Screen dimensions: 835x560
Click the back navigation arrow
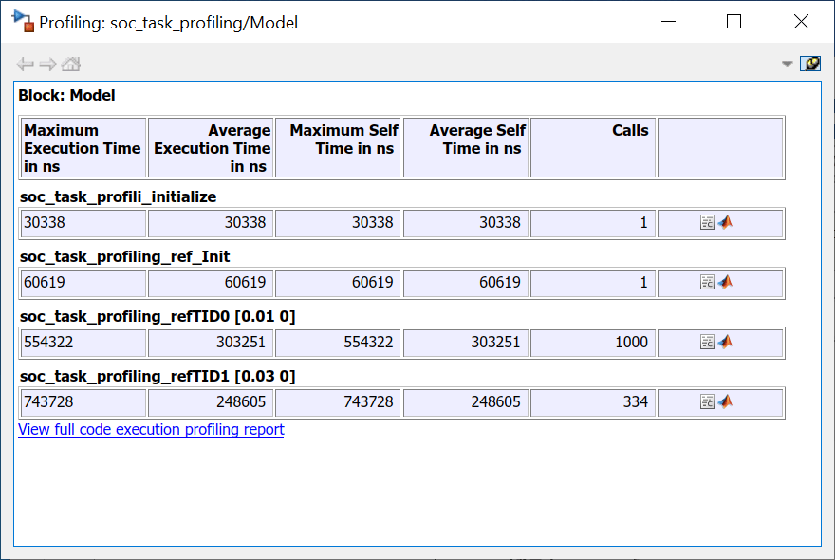26,65
